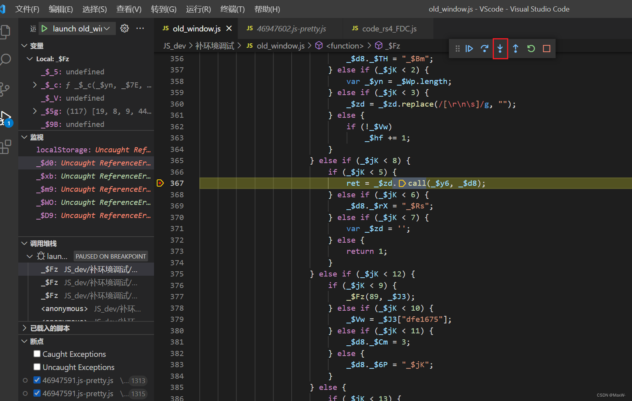Open the Explorer activity bar icon

click(5, 32)
